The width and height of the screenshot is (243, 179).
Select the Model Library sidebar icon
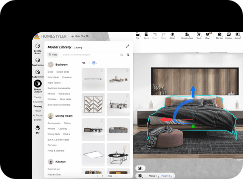point(38,84)
